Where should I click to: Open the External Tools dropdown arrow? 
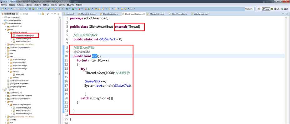(x=82, y=9)
